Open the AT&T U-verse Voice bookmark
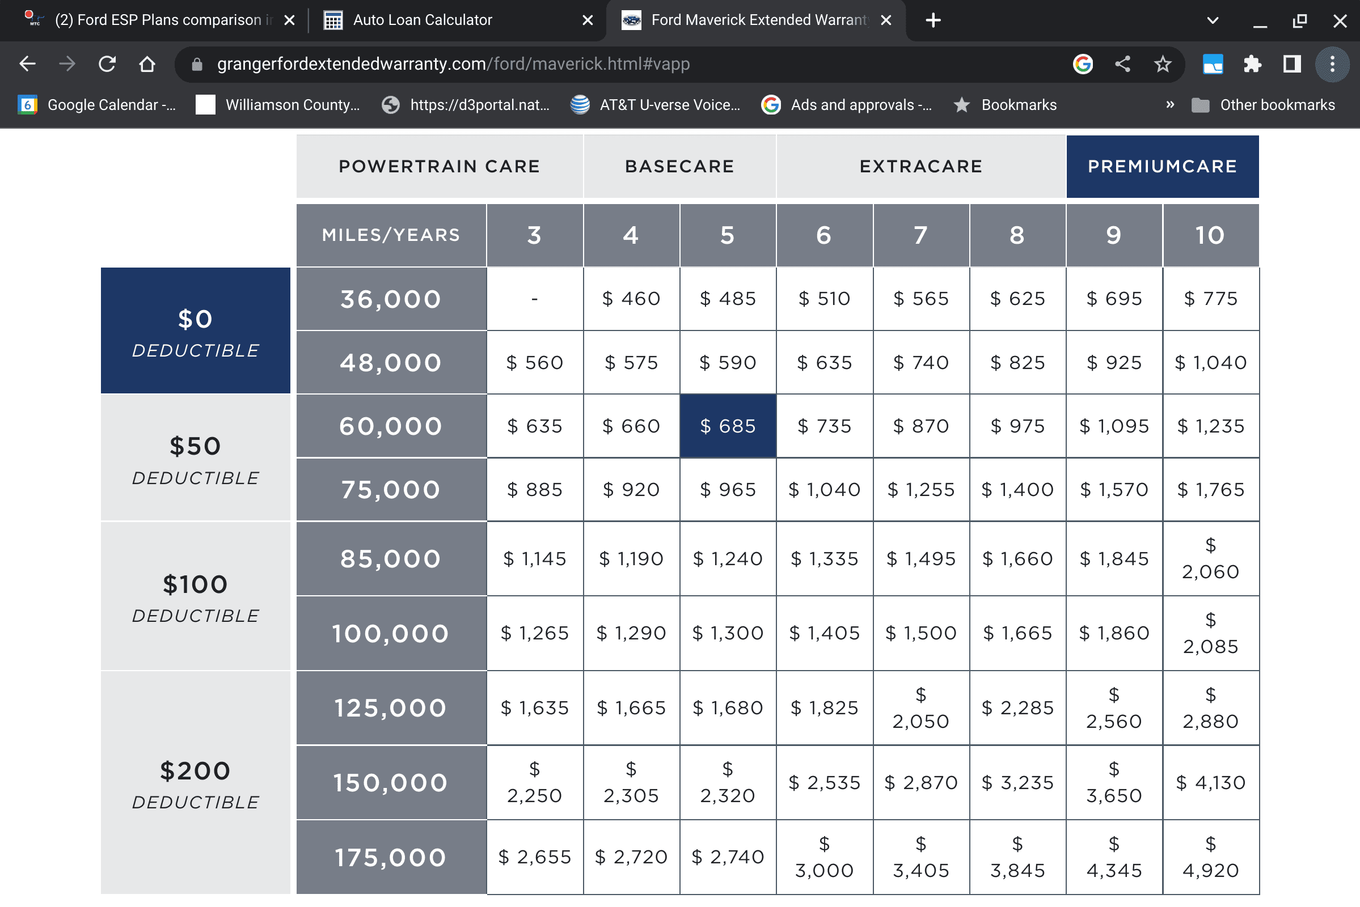 click(655, 105)
